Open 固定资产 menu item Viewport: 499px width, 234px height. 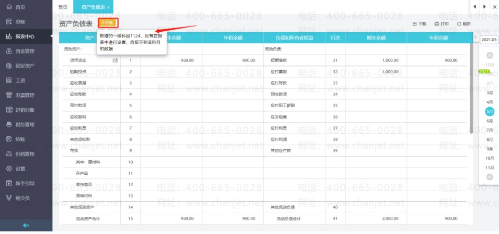pos(26,66)
